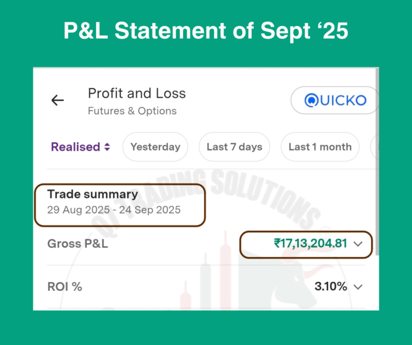The height and width of the screenshot is (345, 412).
Task: Select the Last 1 month chip
Action: [320, 147]
